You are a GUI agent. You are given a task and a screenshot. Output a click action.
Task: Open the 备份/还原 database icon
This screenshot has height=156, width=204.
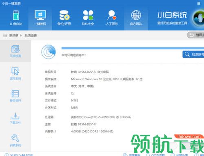coord(64,15)
